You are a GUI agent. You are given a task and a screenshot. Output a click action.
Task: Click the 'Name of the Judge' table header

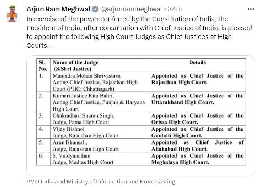coord(75,66)
